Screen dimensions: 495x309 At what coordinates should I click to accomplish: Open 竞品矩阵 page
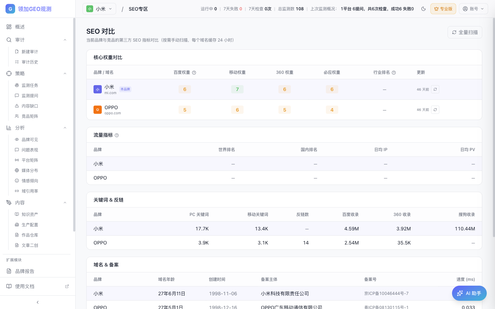(30, 116)
